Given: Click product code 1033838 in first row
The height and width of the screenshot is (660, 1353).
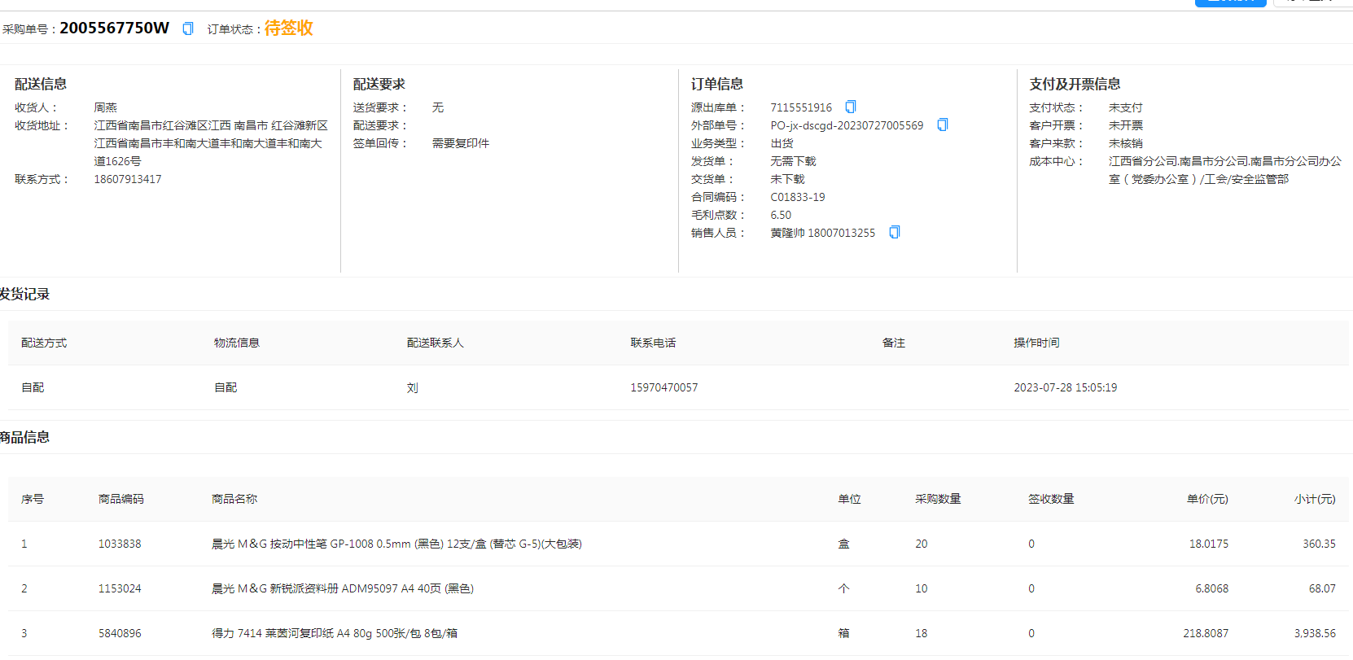Looking at the screenshot, I should pyautogui.click(x=120, y=544).
